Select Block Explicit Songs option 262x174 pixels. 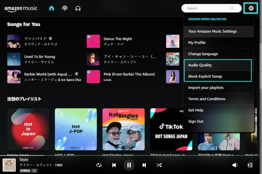tap(218, 76)
